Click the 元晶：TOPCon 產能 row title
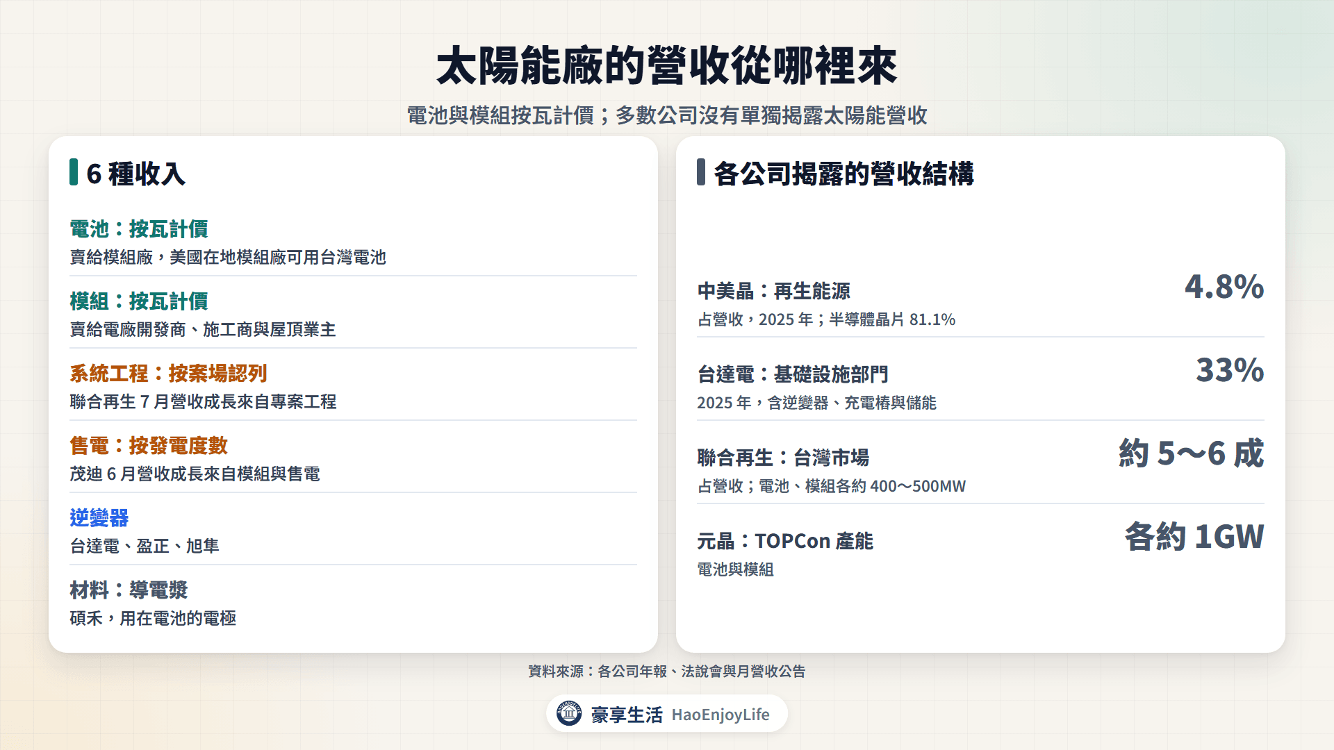The width and height of the screenshot is (1334, 750). 785,541
